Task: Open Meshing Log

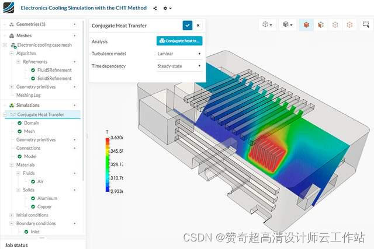Action: click(29, 95)
